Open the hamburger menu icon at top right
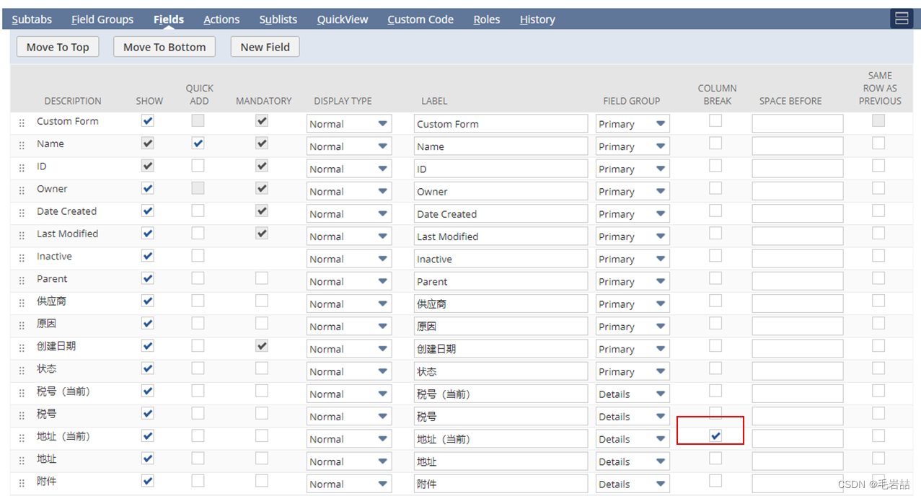The image size is (921, 496). coord(901,18)
